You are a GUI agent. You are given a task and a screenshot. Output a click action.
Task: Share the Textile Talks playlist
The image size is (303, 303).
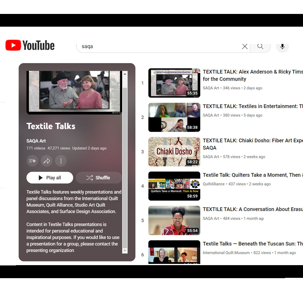(x=47, y=161)
